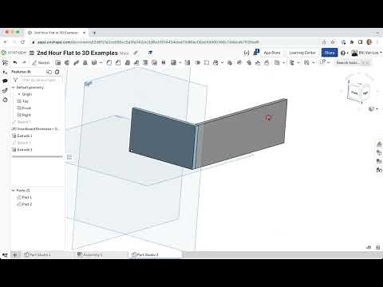Screen dimensions: 383x287
Task: Open new browser tab
Action: [93, 33]
